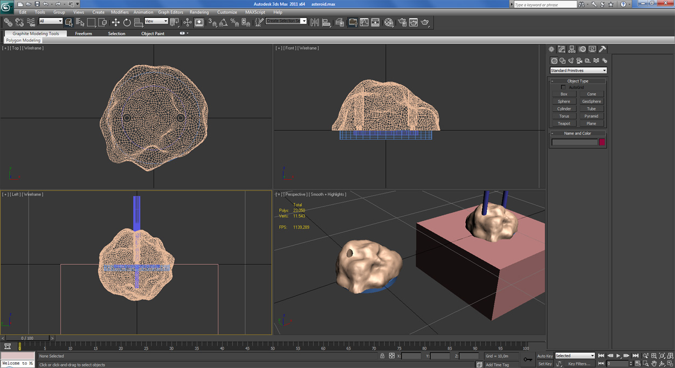Click the GeoSphere button
This screenshot has height=368, width=675.
coord(591,101)
